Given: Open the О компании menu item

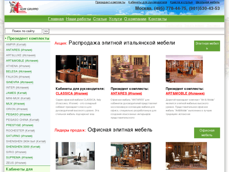Looking at the screenshot, I should tap(135, 19).
